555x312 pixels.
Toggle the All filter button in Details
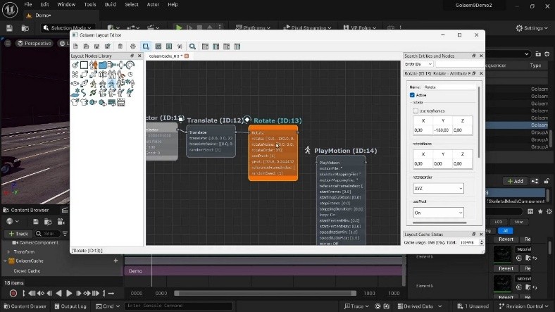(505, 230)
